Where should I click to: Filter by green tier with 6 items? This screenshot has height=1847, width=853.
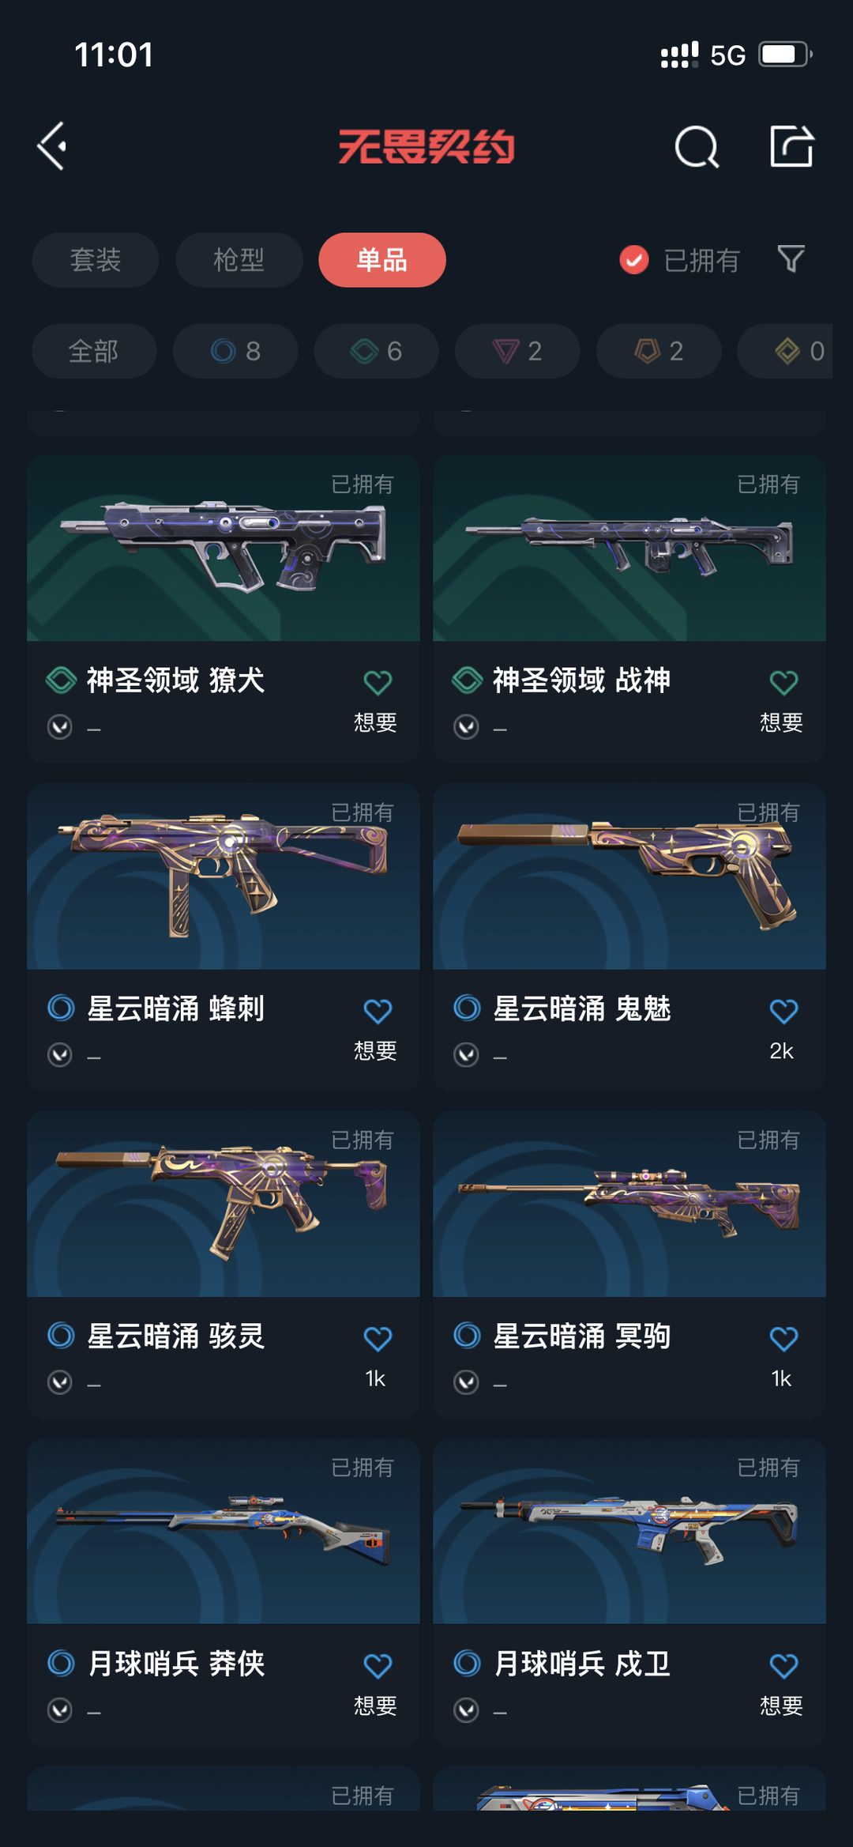pyautogui.click(x=377, y=351)
